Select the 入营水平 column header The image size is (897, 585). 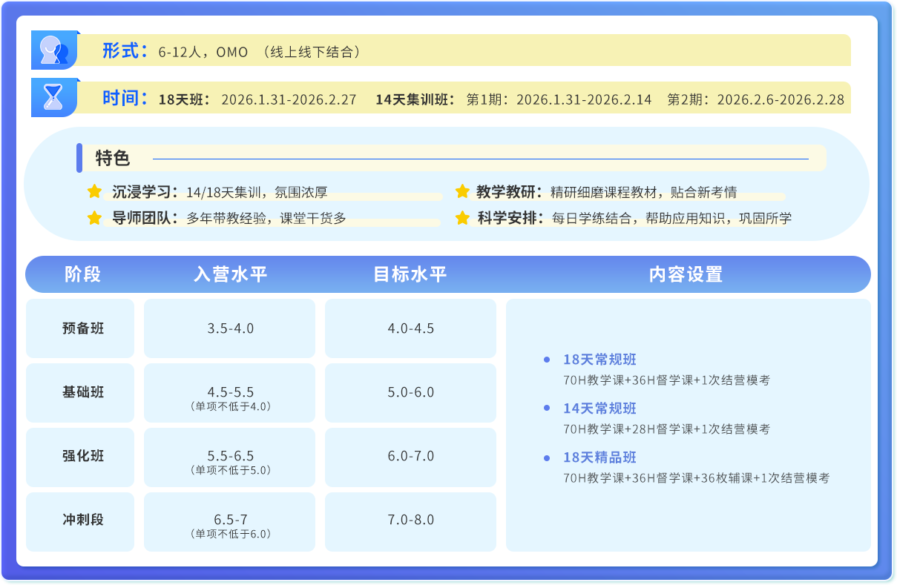[230, 274]
